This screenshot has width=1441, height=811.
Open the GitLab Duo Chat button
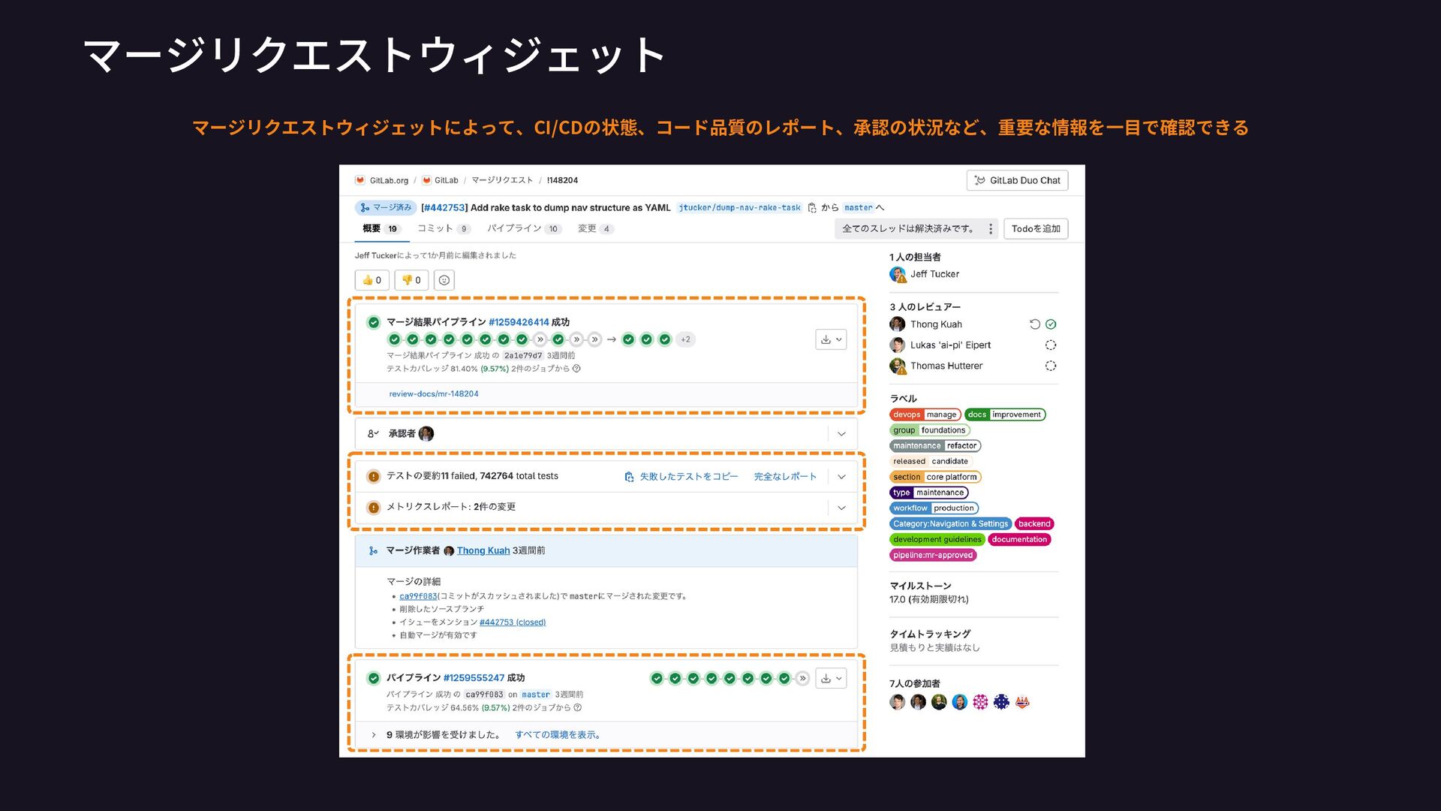[1017, 180]
